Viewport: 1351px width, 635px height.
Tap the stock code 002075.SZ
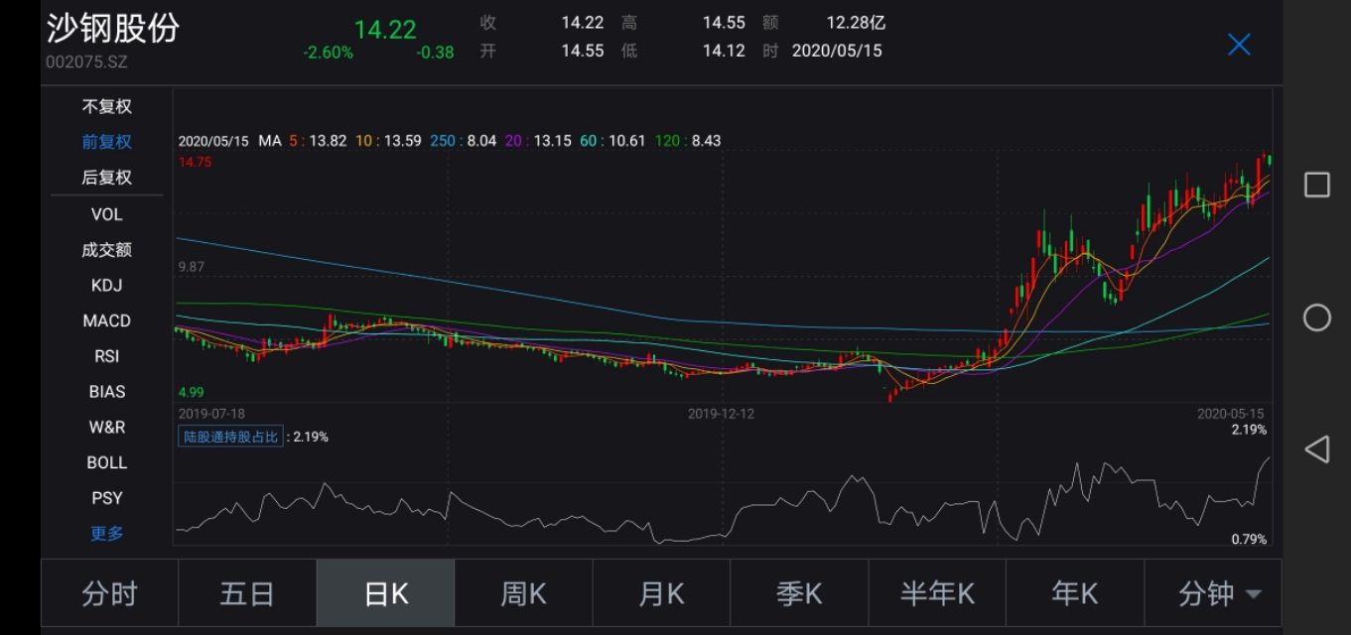pyautogui.click(x=86, y=62)
